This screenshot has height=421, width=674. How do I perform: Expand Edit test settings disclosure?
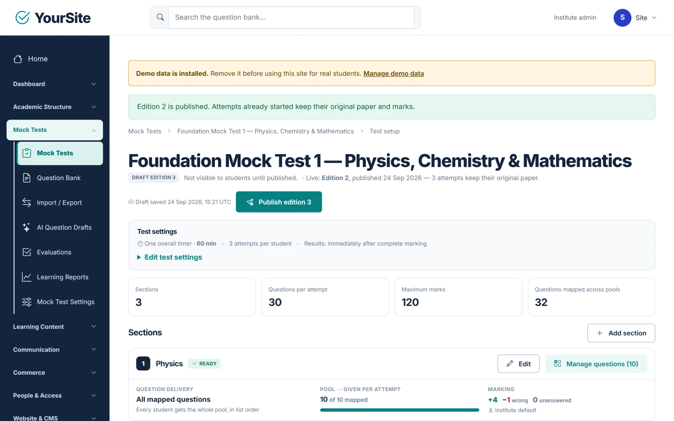(169, 257)
